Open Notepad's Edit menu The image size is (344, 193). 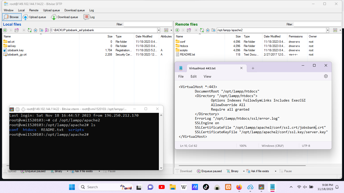coord(193,76)
